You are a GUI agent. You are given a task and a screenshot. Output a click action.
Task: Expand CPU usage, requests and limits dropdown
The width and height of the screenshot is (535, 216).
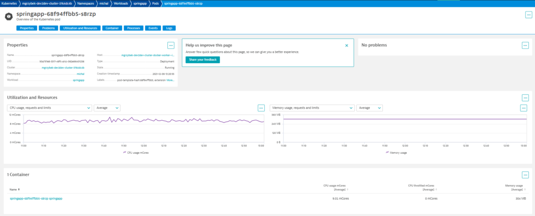click(50, 108)
